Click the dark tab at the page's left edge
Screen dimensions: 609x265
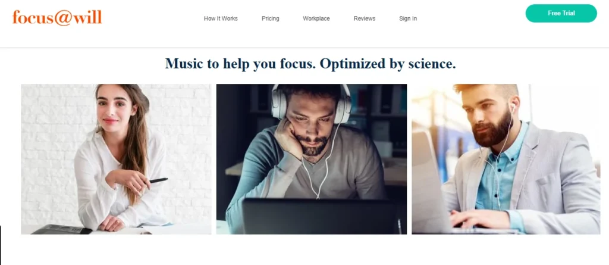click(1, 245)
